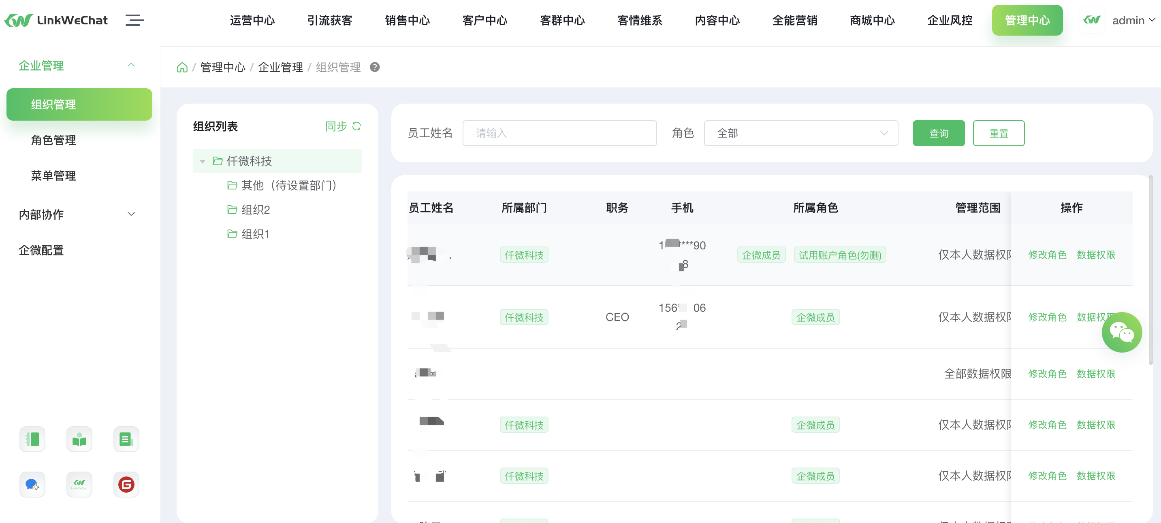This screenshot has height=523, width=1161.
Task: Click the home icon in breadcrumb
Action: click(x=182, y=67)
